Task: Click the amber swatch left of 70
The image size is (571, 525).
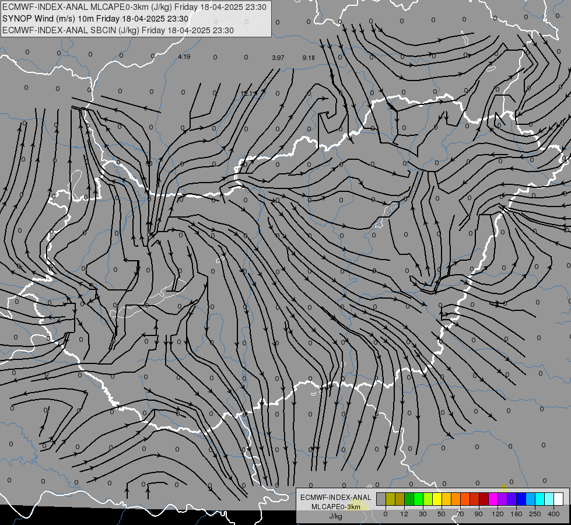Action: pyautogui.click(x=447, y=499)
